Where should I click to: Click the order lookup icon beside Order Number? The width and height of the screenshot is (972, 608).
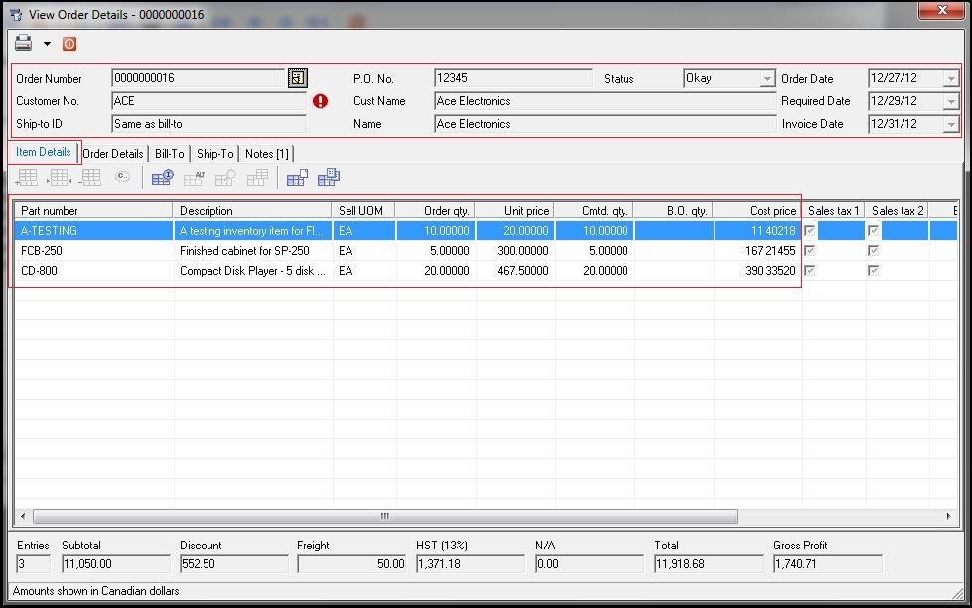[298, 78]
